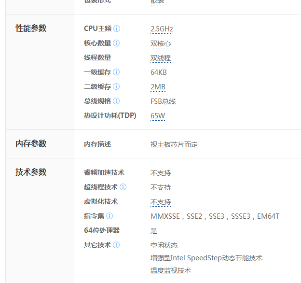
Task: Select the 视主板芯片而定 text
Action: pos(174,144)
